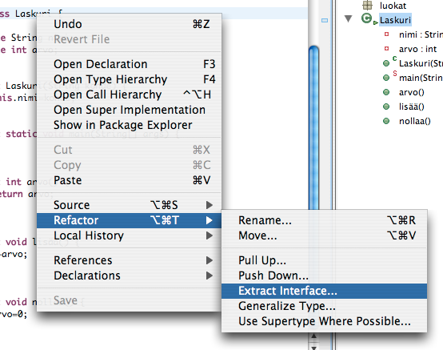Screen dimensions: 443x350
Task: Expand the Source submenu arrow
Action: click(210, 205)
